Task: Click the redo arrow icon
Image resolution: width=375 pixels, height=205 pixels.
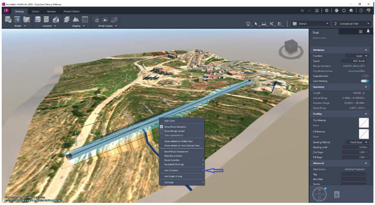Action: 309,10
